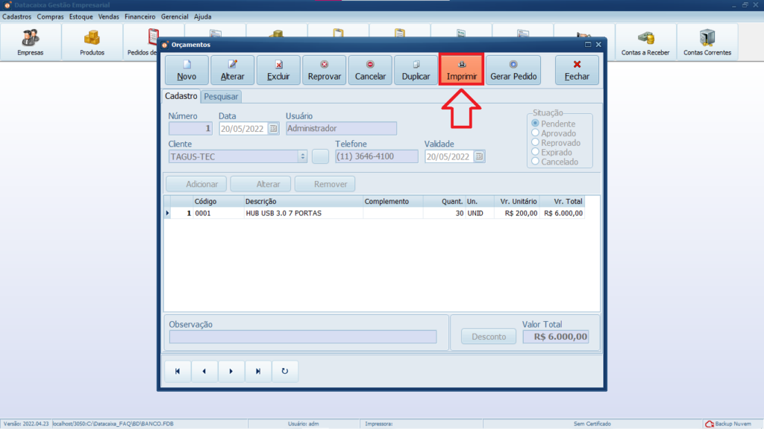Click the Imprimir printer button
Viewport: 764px width, 429px height.
[x=461, y=70]
